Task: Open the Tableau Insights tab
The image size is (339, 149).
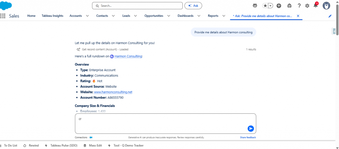Action: point(53,16)
